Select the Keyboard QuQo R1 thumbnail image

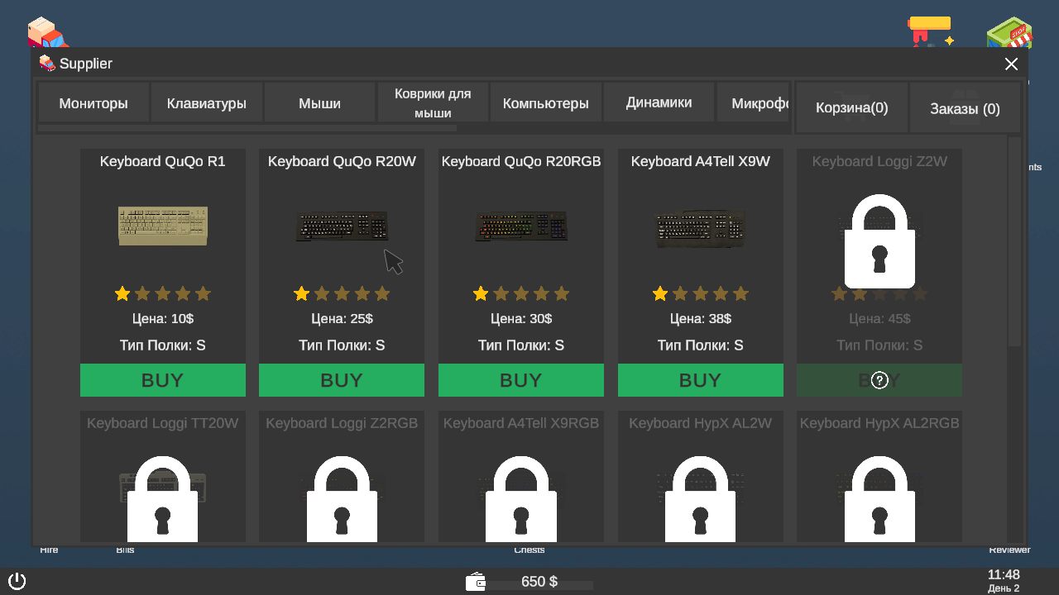162,225
